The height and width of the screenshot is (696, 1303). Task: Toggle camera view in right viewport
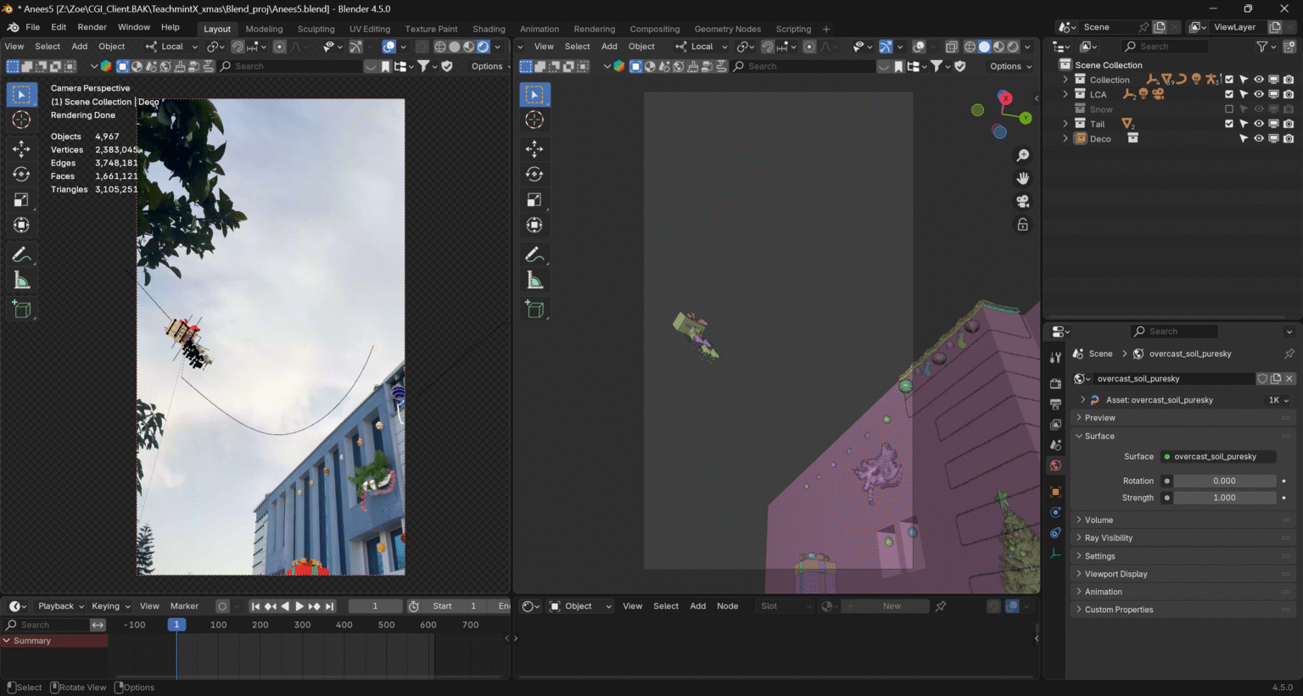(1023, 201)
